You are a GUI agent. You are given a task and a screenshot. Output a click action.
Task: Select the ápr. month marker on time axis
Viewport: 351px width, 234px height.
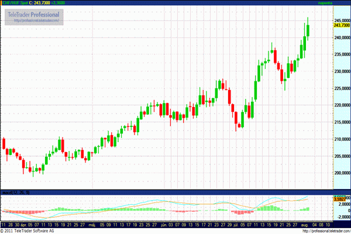(25, 223)
